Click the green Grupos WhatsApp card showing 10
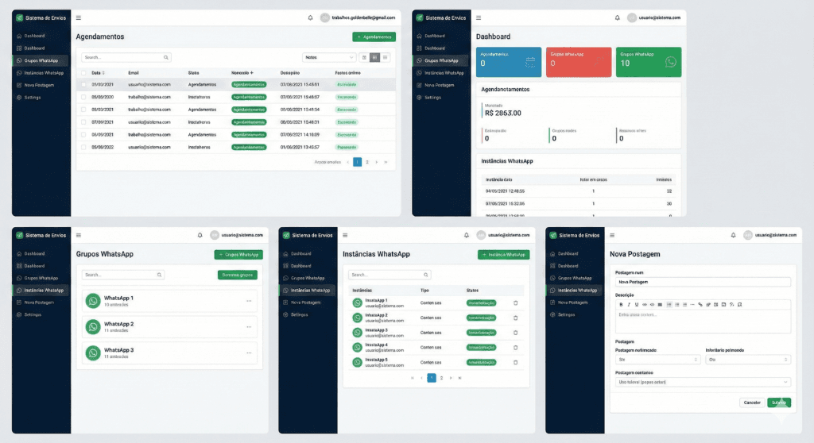The height and width of the screenshot is (443, 814). click(649, 62)
